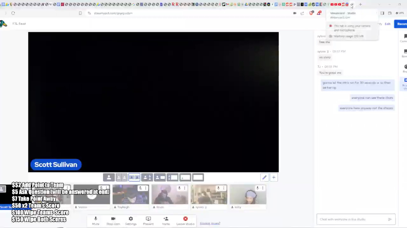Click the Scott Sullivan name banner on stage
The width and height of the screenshot is (407, 228).
coord(56,165)
